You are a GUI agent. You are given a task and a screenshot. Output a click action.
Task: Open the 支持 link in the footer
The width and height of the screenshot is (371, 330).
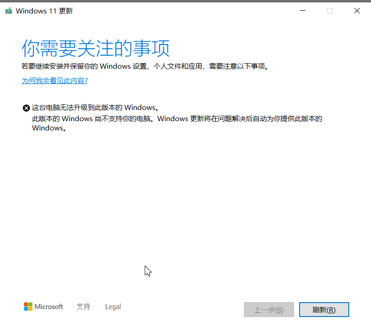pos(83,307)
